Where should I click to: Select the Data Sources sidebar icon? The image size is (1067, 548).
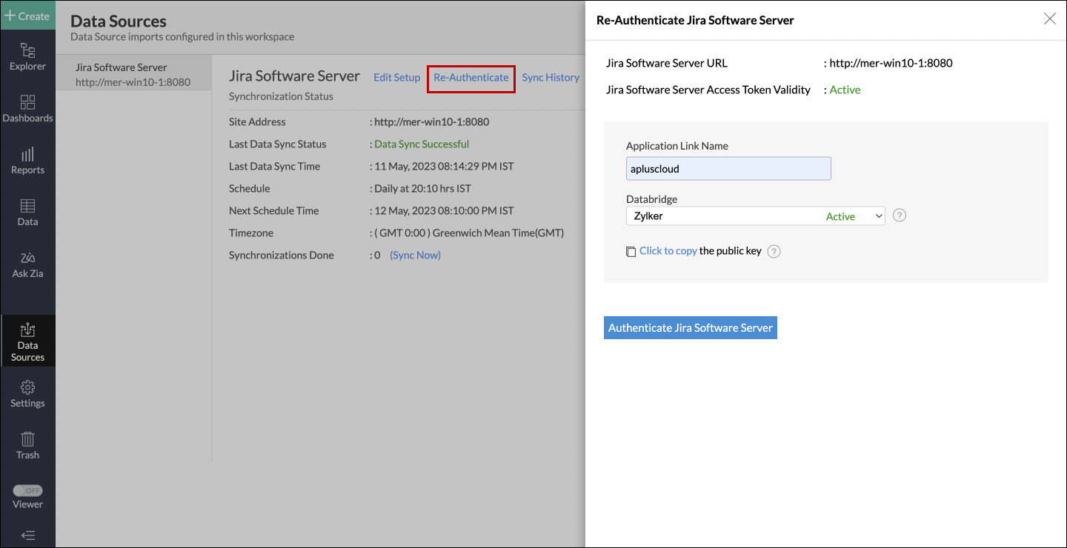click(x=27, y=341)
